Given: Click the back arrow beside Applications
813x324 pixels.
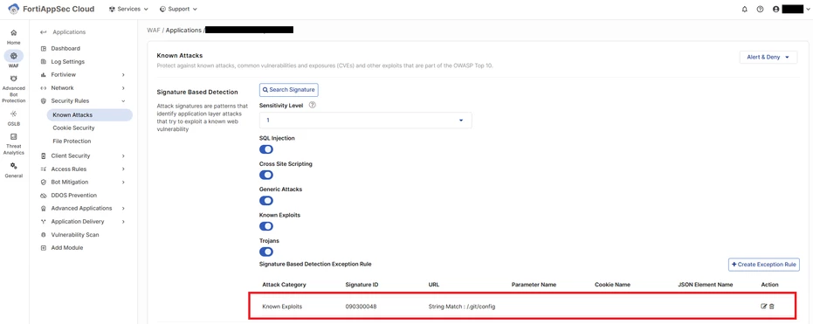Looking at the screenshot, I should click(x=43, y=32).
